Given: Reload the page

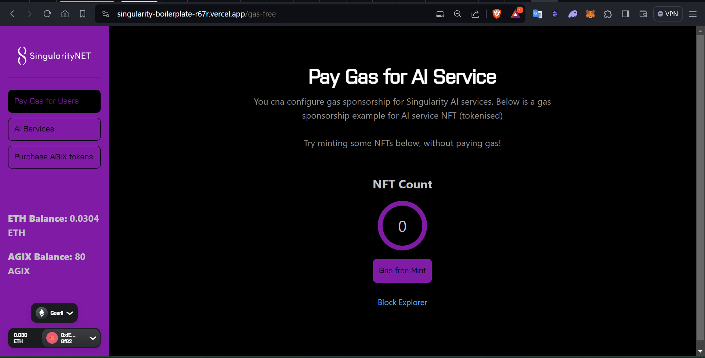Looking at the screenshot, I should pyautogui.click(x=47, y=14).
